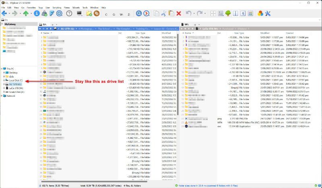The width and height of the screenshot is (322, 188).
Task: Open the Help question mark icon
Action: [69, 13]
